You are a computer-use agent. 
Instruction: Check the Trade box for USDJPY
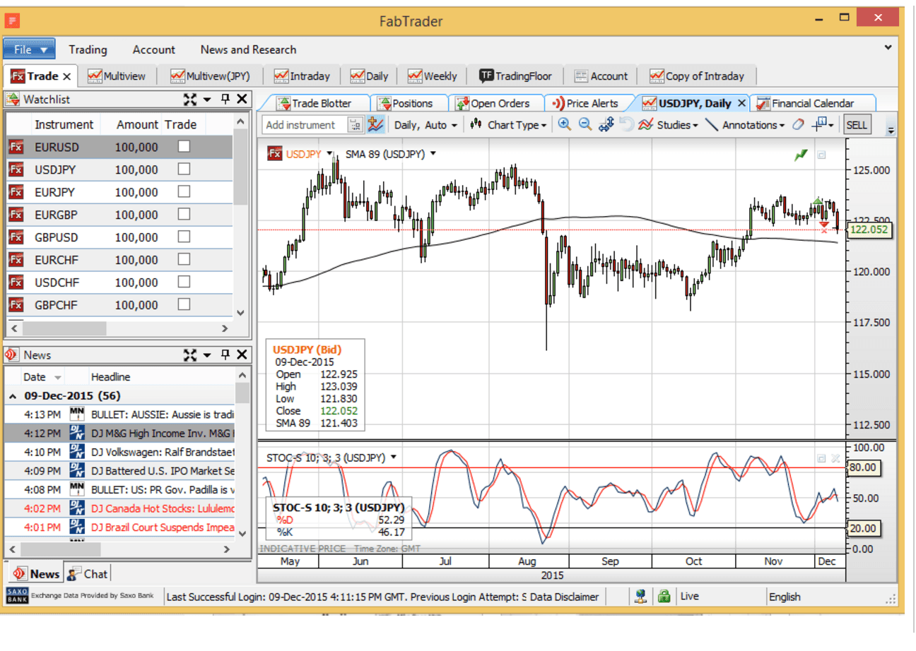[x=184, y=169]
